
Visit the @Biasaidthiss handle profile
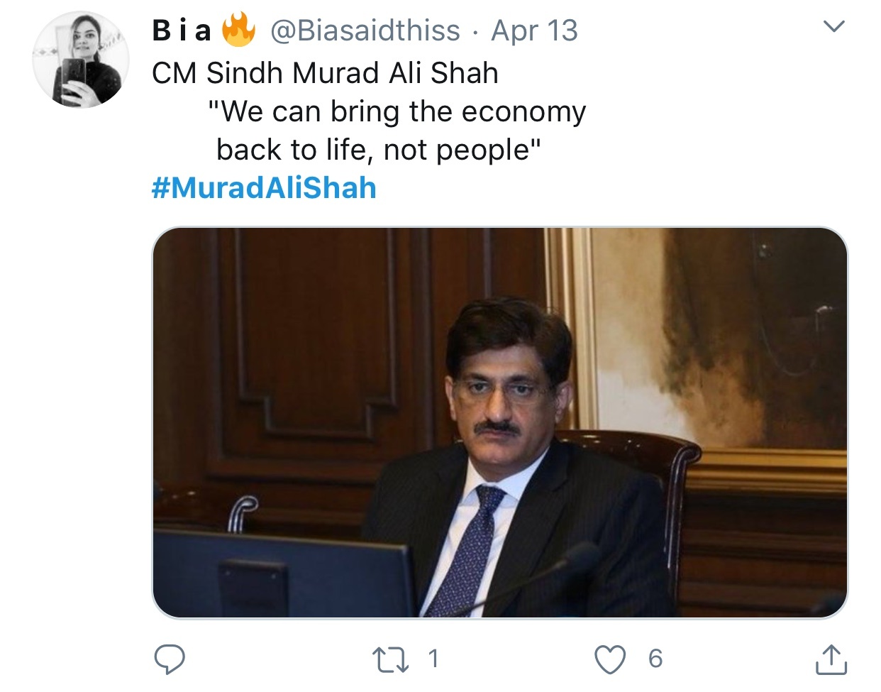pyautogui.click(x=365, y=31)
